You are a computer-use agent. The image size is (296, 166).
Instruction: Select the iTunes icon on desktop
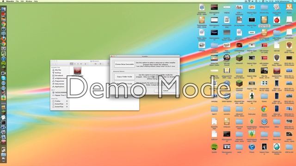(252, 147)
